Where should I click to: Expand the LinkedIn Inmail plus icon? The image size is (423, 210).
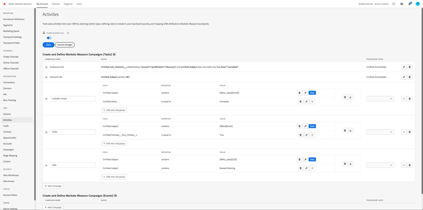[46, 99]
